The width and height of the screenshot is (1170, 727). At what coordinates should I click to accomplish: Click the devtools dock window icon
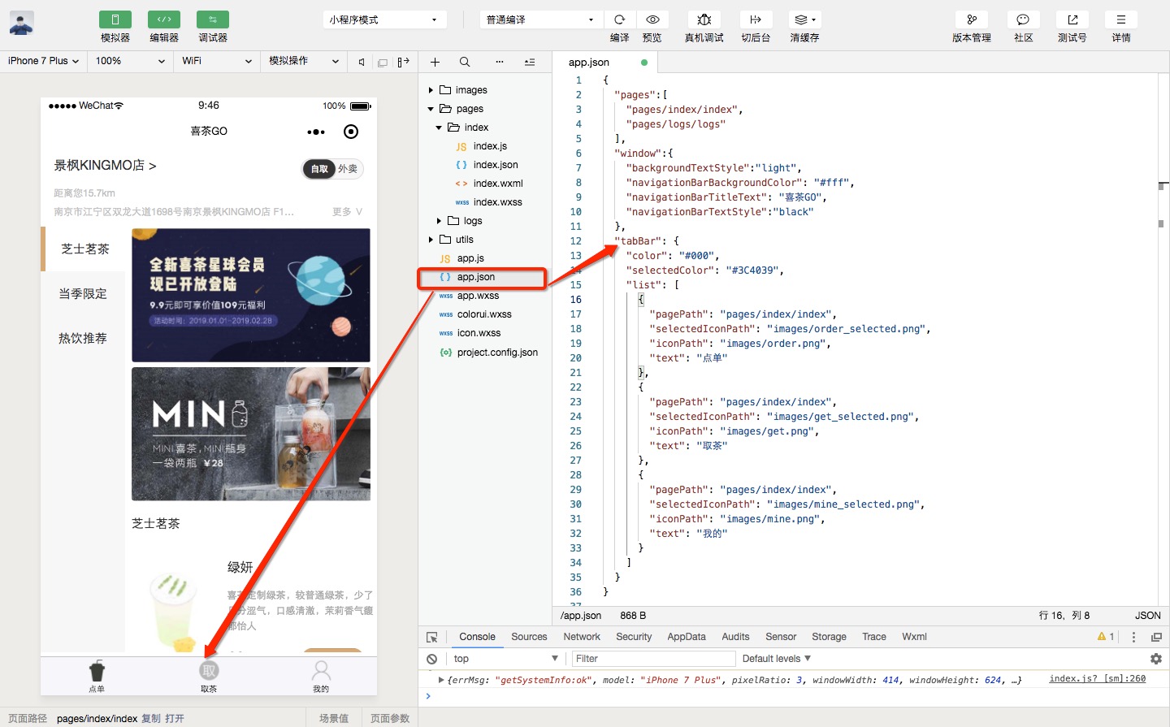(x=1156, y=638)
